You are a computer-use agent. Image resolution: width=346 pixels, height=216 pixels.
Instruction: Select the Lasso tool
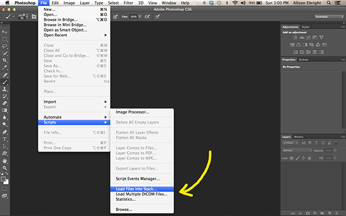click(4, 46)
